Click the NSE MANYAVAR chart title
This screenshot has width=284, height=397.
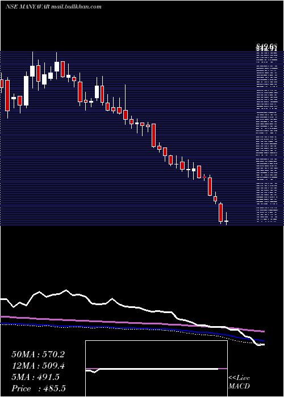tap(53, 7)
